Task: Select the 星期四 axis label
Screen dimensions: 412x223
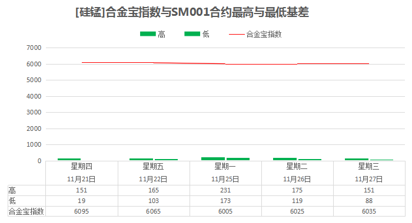Action: [81, 167]
